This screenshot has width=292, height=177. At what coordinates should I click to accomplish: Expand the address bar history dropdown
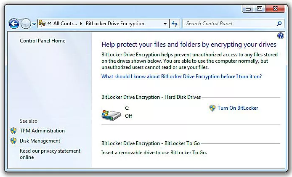[x=165, y=24]
